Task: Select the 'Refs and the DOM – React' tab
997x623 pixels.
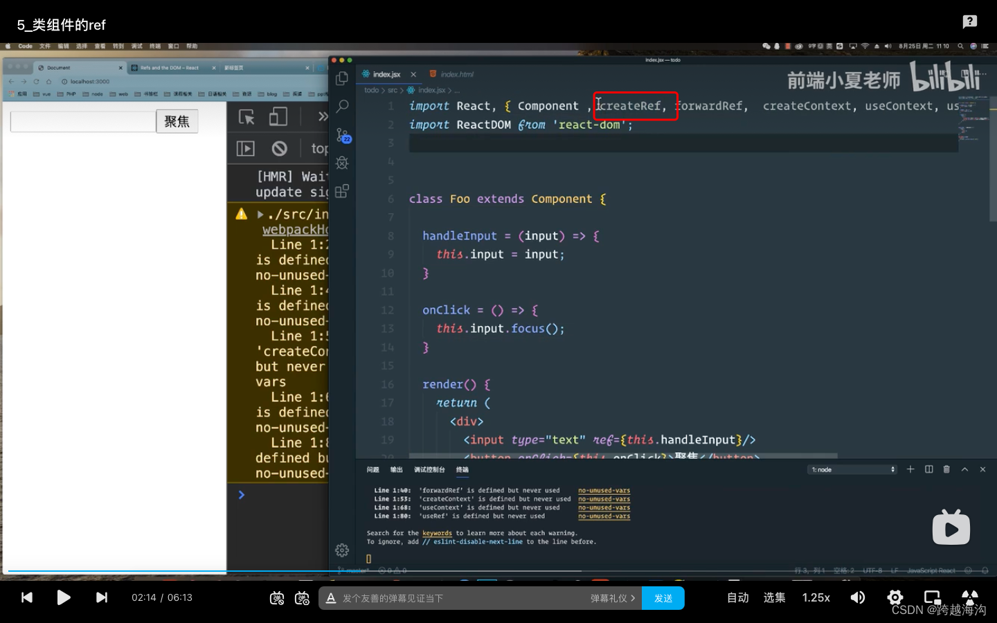Action: point(174,68)
